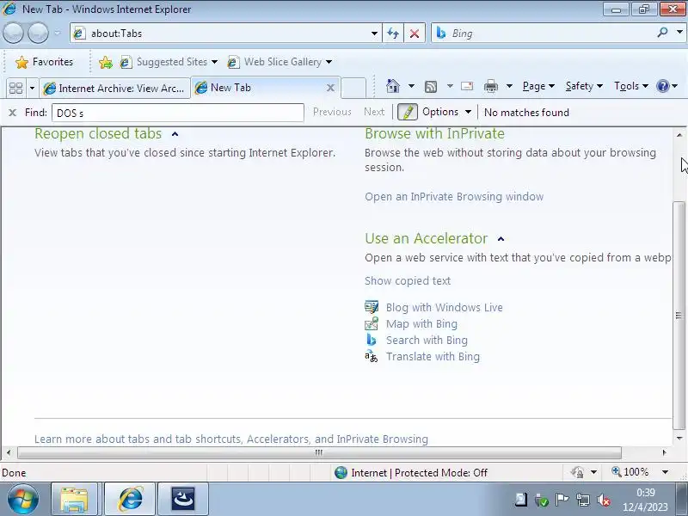Click the Bing search magnifier icon
The image size is (688, 516).
(x=662, y=33)
